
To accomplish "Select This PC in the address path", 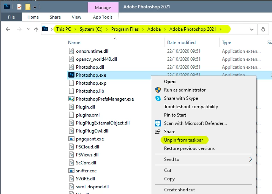I will coord(63,29).
